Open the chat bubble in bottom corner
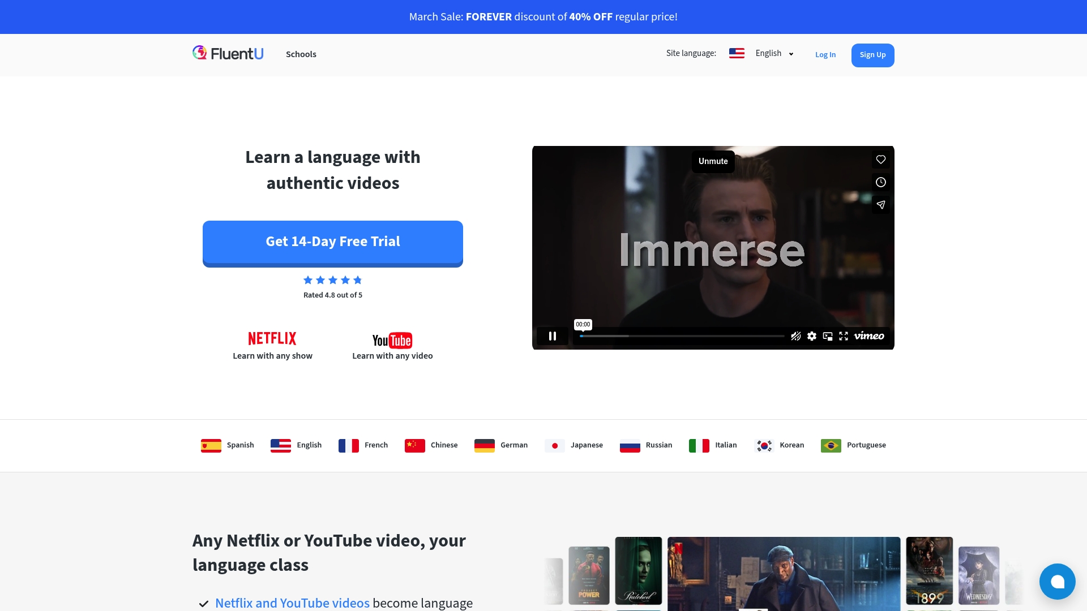Image resolution: width=1087 pixels, height=611 pixels. [1057, 581]
